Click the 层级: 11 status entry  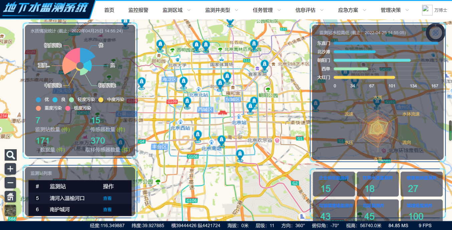click(265, 226)
